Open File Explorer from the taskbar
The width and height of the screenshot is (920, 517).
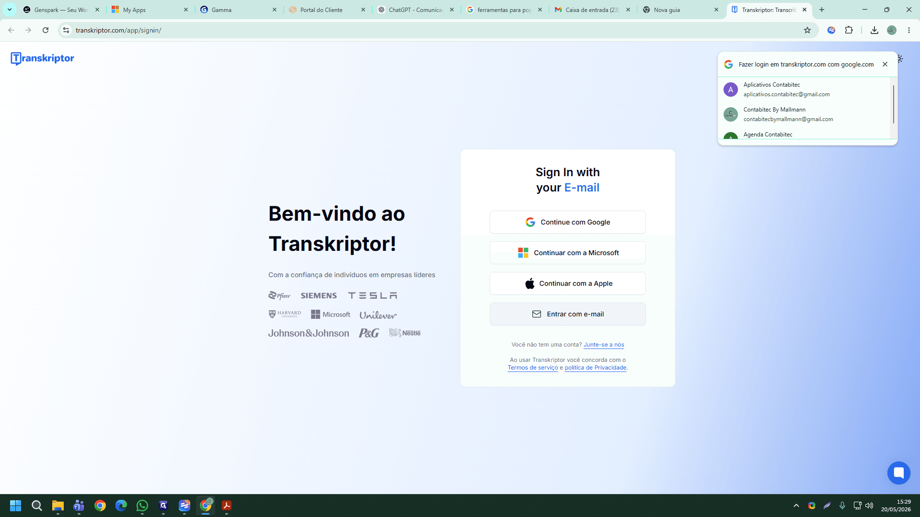(58, 506)
